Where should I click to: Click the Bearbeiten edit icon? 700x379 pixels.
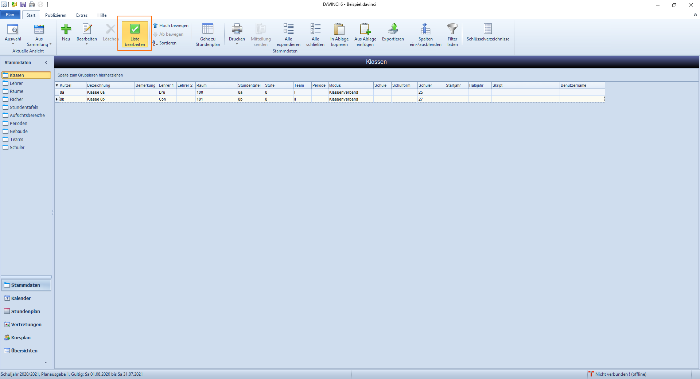(87, 30)
